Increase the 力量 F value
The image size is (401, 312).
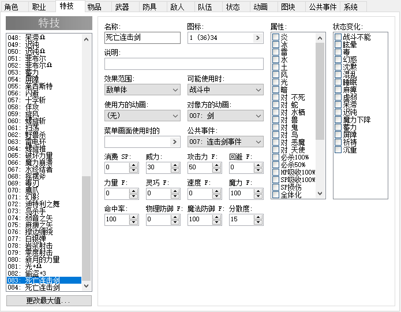(133, 191)
